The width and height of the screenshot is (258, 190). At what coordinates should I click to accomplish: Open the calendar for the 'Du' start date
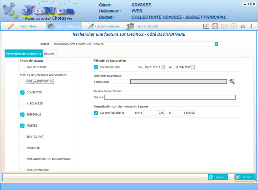pos(163,67)
